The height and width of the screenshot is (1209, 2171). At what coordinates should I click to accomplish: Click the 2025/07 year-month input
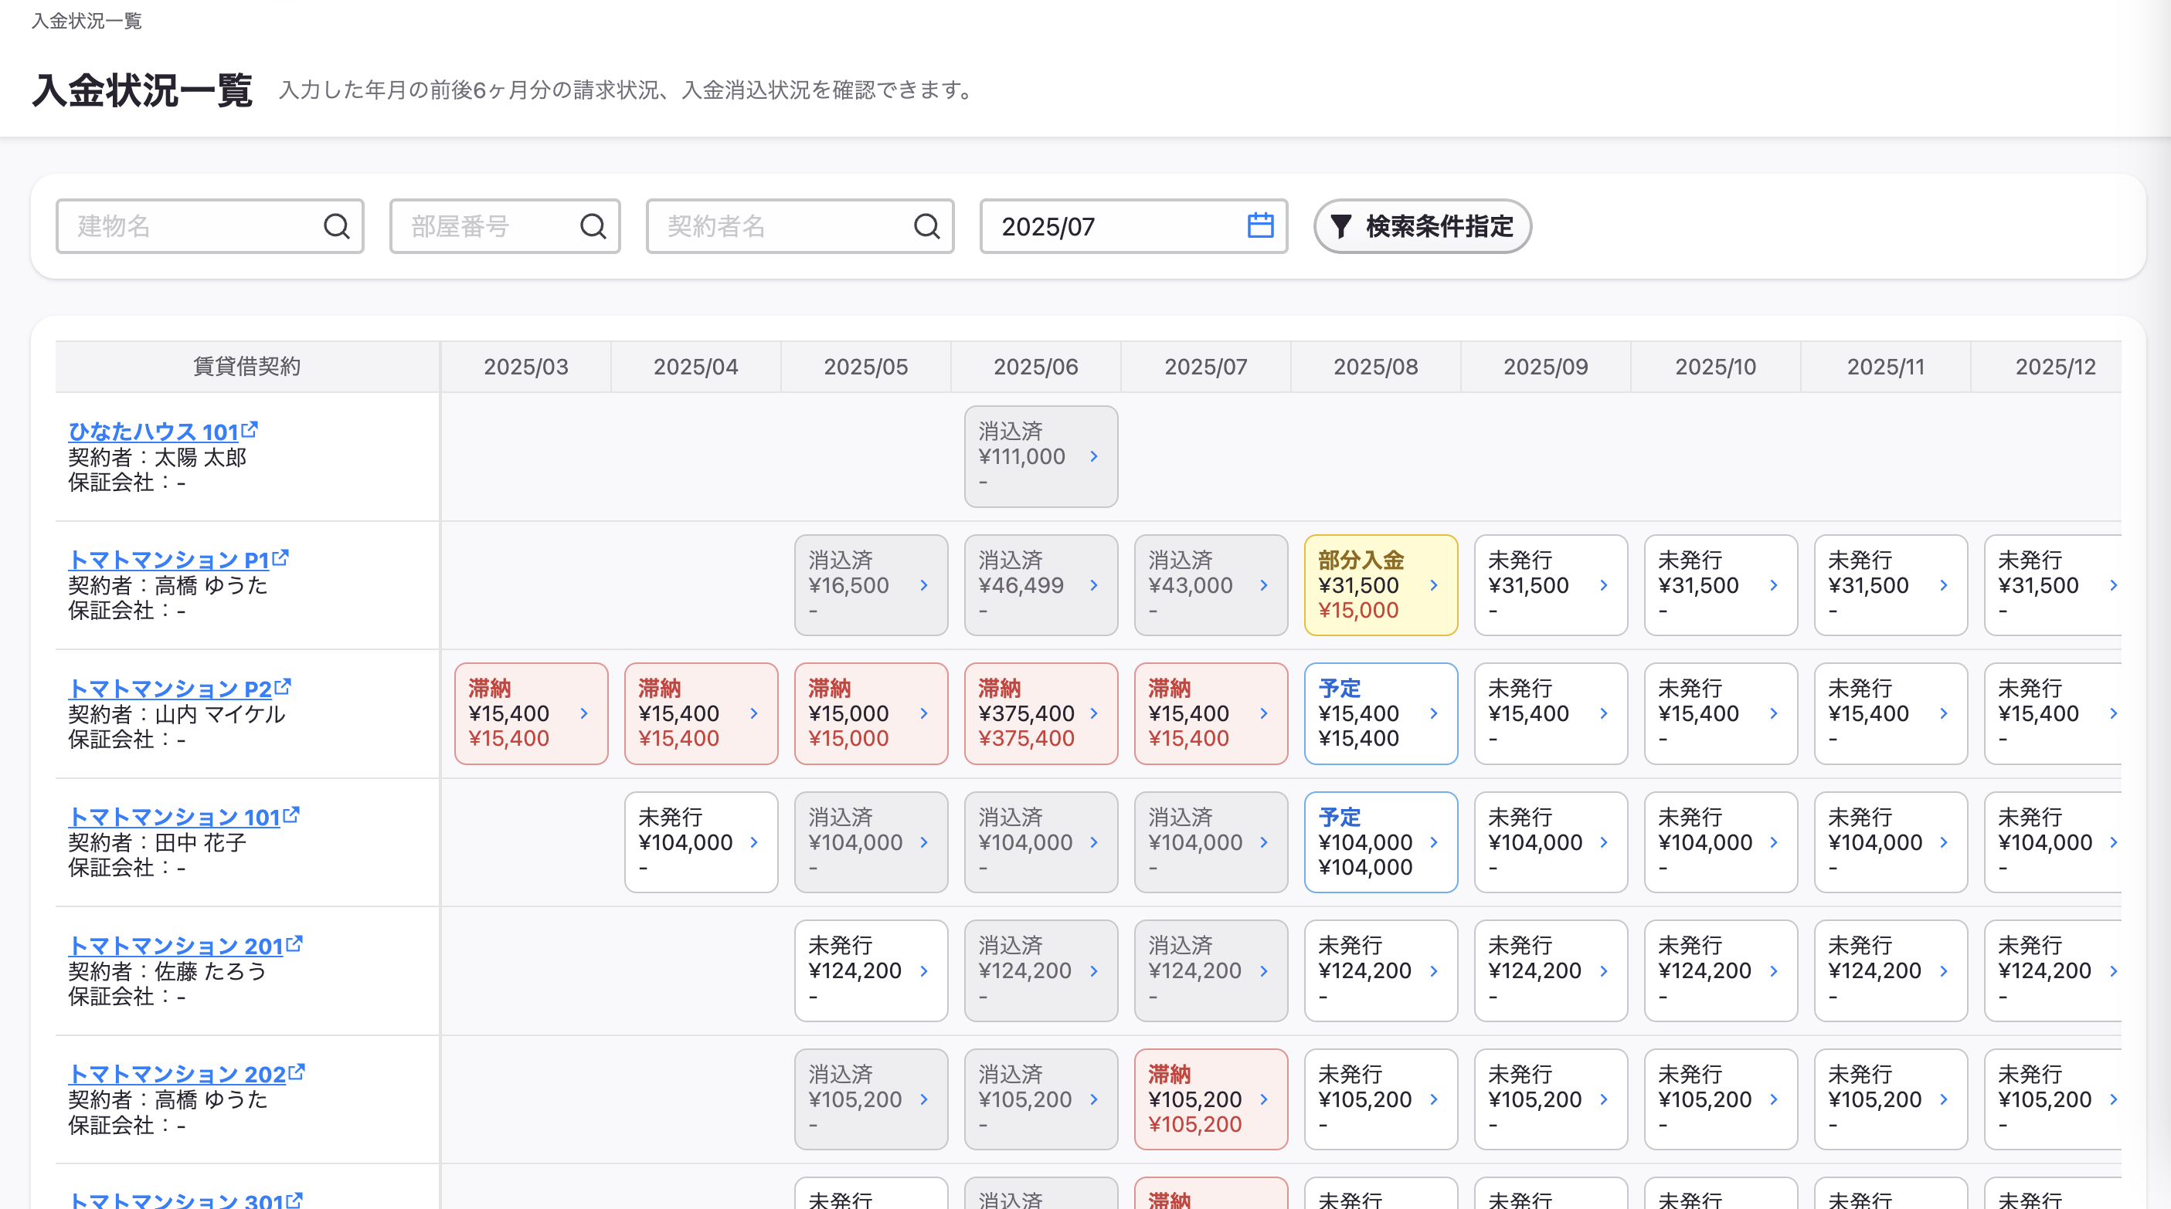(x=1133, y=225)
